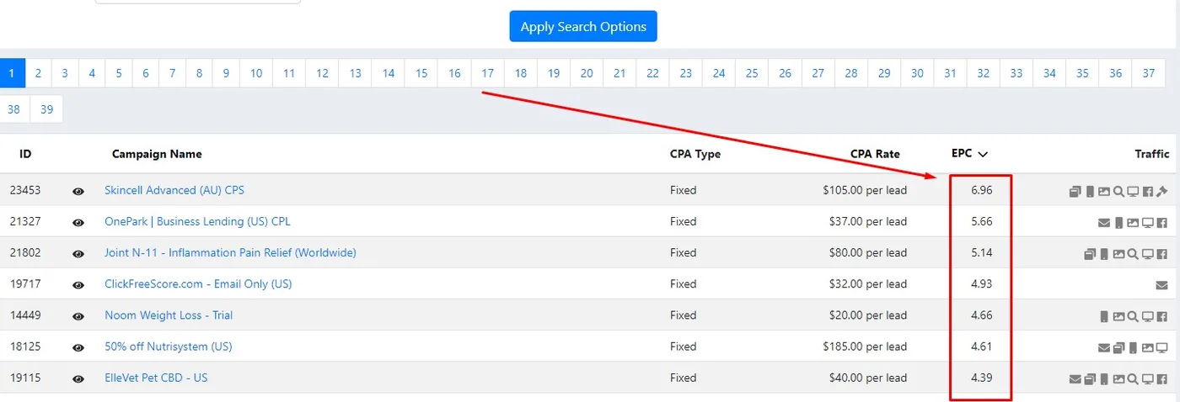Open the 50% off Nutrisystem (US) campaign
This screenshot has width=1180, height=402.
click(169, 346)
